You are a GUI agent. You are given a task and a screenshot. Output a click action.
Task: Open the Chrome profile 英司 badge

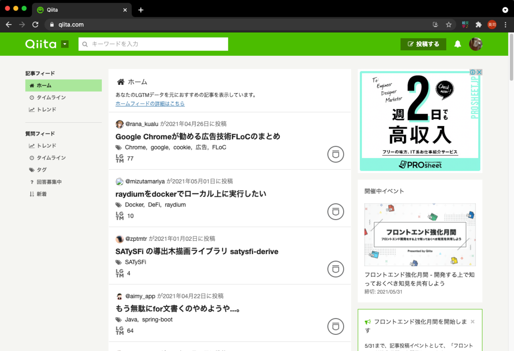[x=492, y=25]
